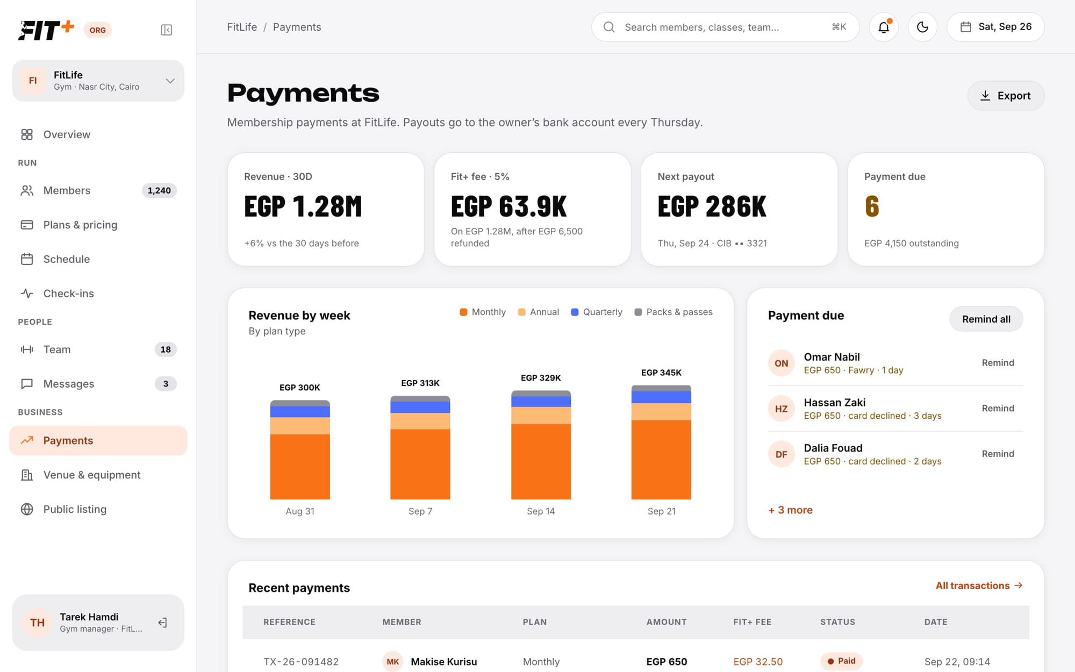This screenshot has width=1075, height=672.
Task: Click the Payments breadcrumb
Action: click(297, 27)
